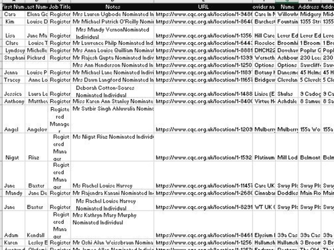Select the Nigat first name cell
The height and width of the screenshot is (250, 334).
tap(14, 147)
